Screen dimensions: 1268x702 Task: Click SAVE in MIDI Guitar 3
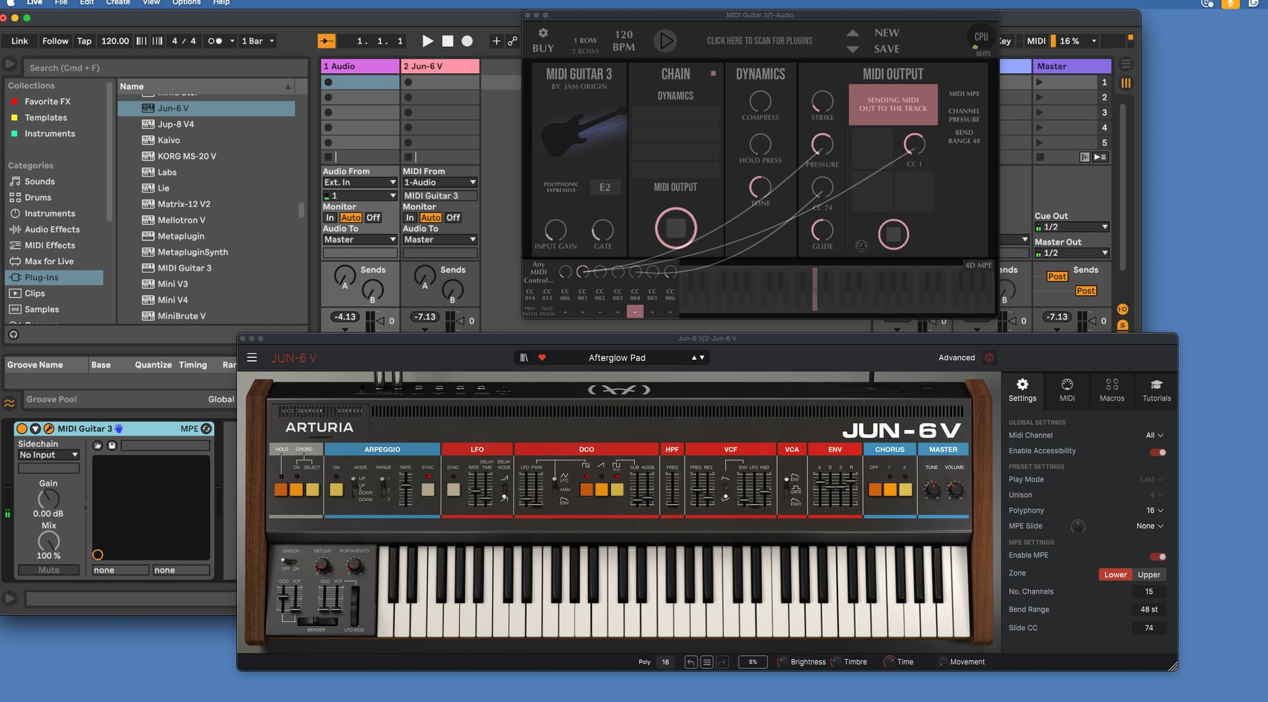click(x=886, y=49)
